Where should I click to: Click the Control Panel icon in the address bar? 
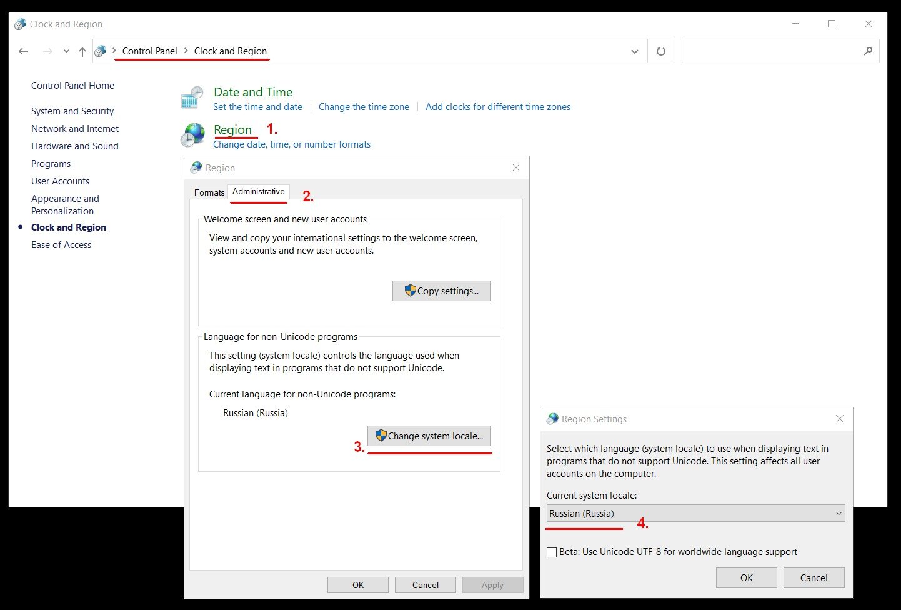click(100, 51)
